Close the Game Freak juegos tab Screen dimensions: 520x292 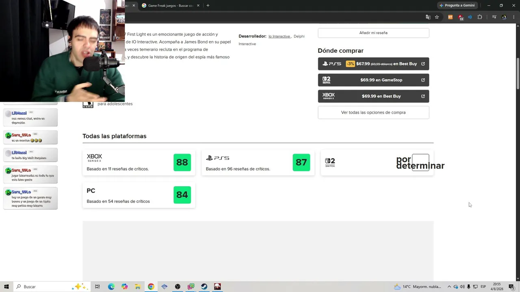pos(198,6)
